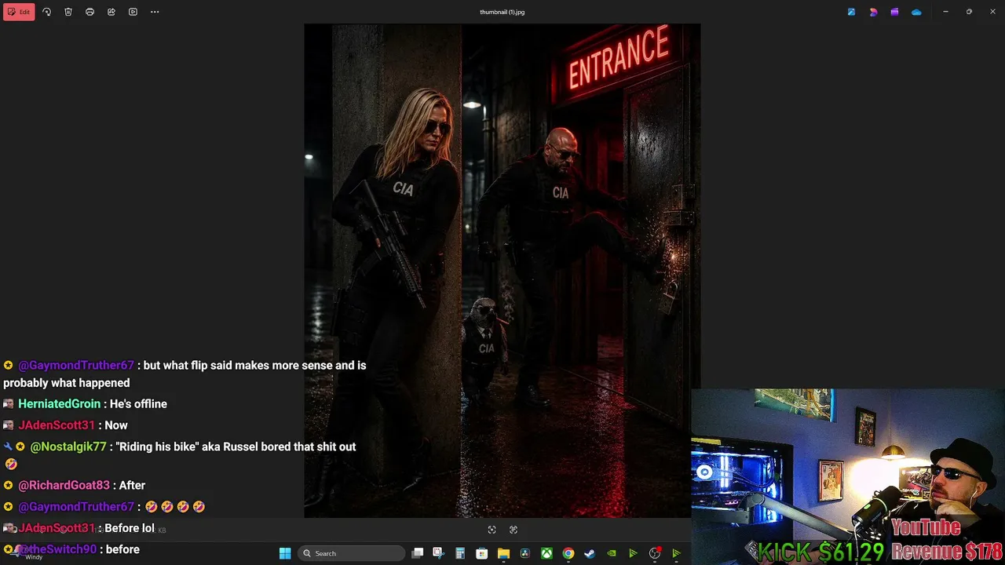Minimize the Photos window
Screen dimensions: 1005x565
[x=945, y=12]
